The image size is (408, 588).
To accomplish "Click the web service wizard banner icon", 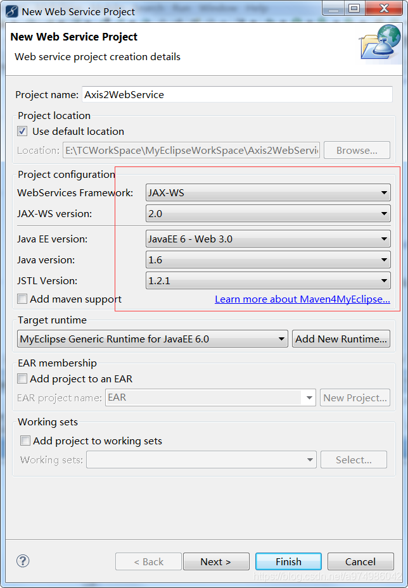I will pos(380,43).
